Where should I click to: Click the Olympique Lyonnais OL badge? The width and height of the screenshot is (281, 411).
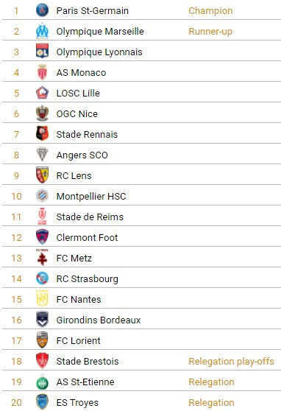(42, 51)
